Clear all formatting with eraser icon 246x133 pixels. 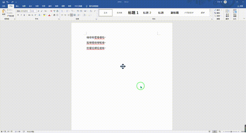click(x=51, y=11)
